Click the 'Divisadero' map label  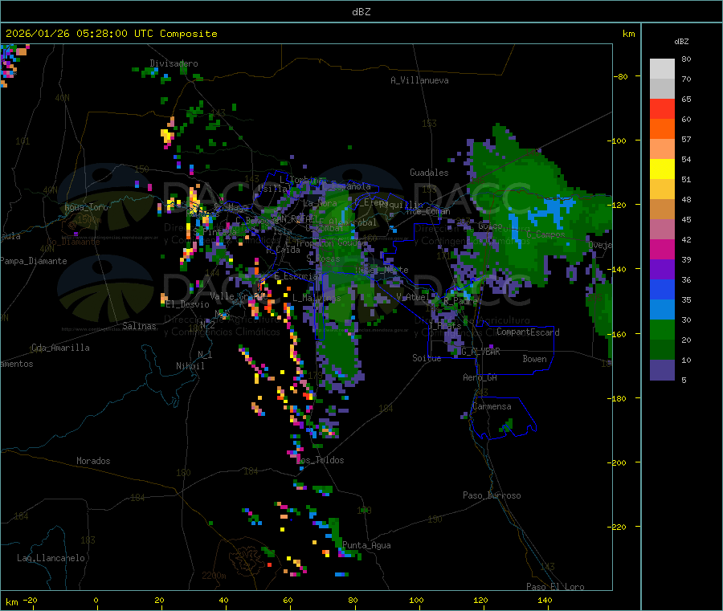[174, 63]
